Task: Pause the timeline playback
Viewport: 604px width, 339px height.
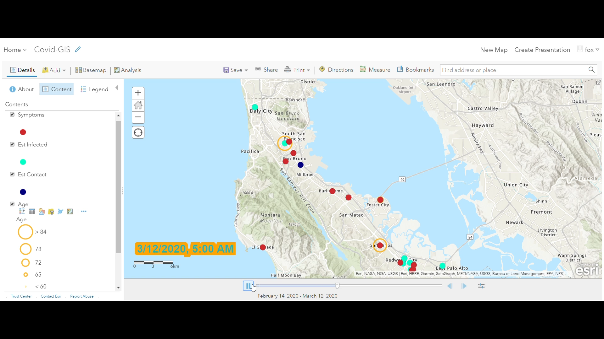Action: (x=248, y=286)
